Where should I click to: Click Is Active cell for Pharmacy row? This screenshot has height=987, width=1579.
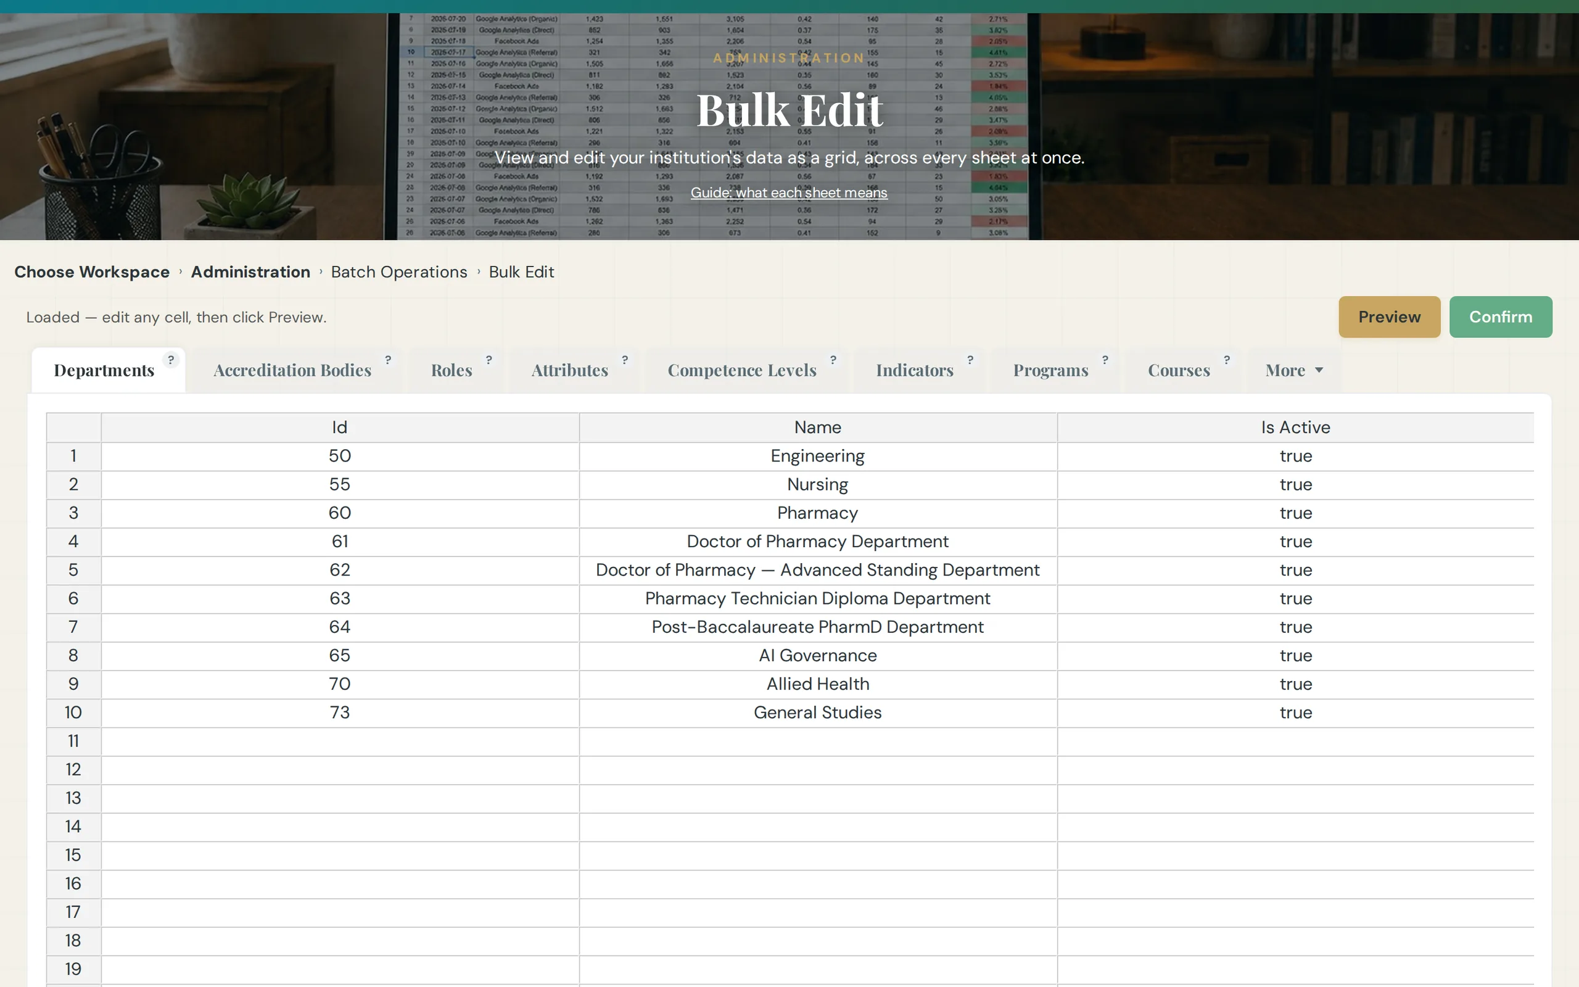[1295, 513]
